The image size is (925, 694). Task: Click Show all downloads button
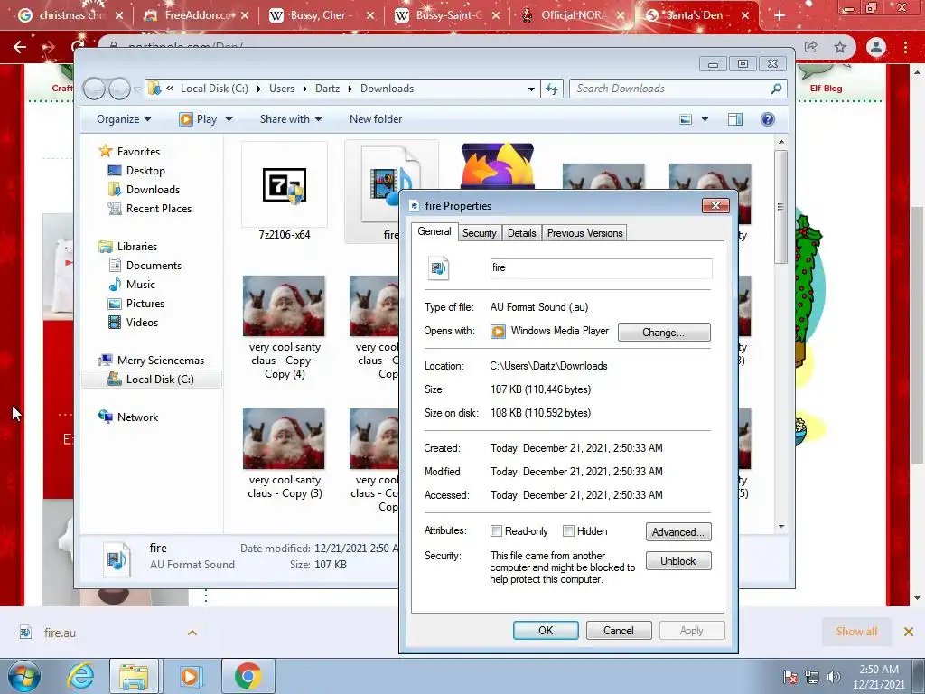coord(856,632)
